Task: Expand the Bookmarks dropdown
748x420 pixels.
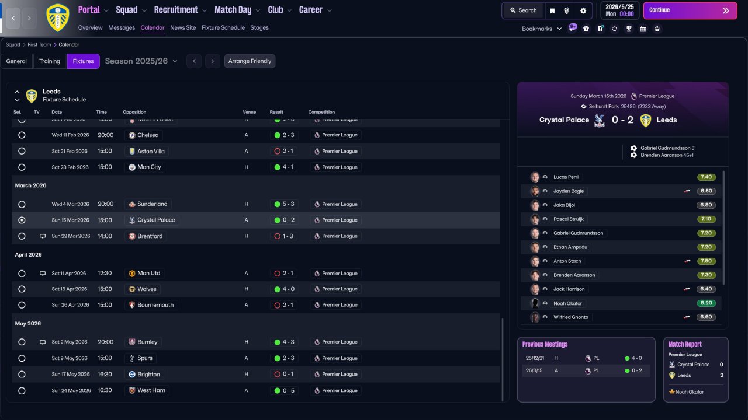Action: pos(542,29)
